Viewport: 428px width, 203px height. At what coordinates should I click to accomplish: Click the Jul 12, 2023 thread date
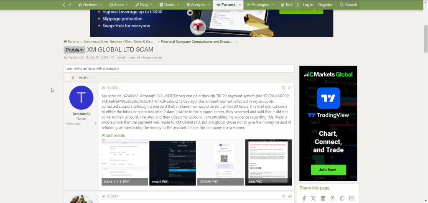[99, 58]
